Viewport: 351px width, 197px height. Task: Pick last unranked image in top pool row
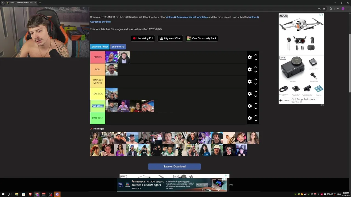pyautogui.click(x=253, y=138)
